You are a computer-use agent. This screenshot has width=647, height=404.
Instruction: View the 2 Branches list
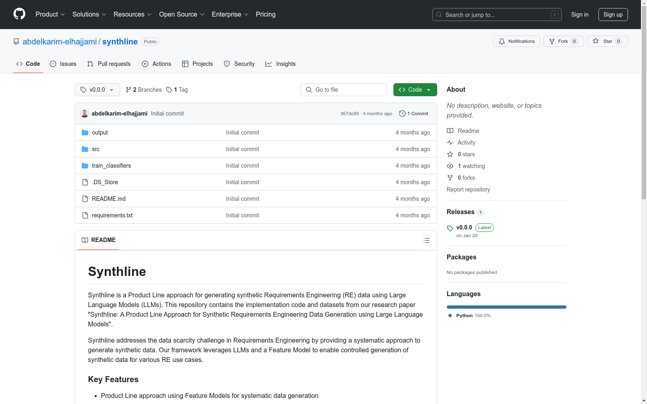(144, 90)
